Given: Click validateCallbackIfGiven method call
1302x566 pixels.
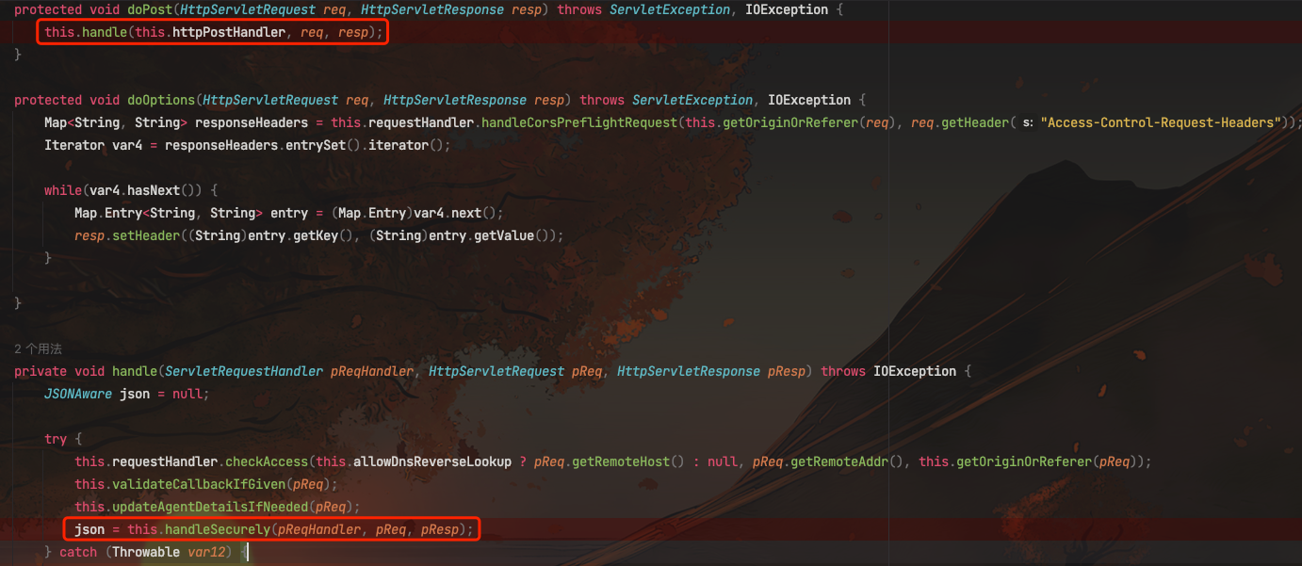Looking at the screenshot, I should (x=199, y=484).
